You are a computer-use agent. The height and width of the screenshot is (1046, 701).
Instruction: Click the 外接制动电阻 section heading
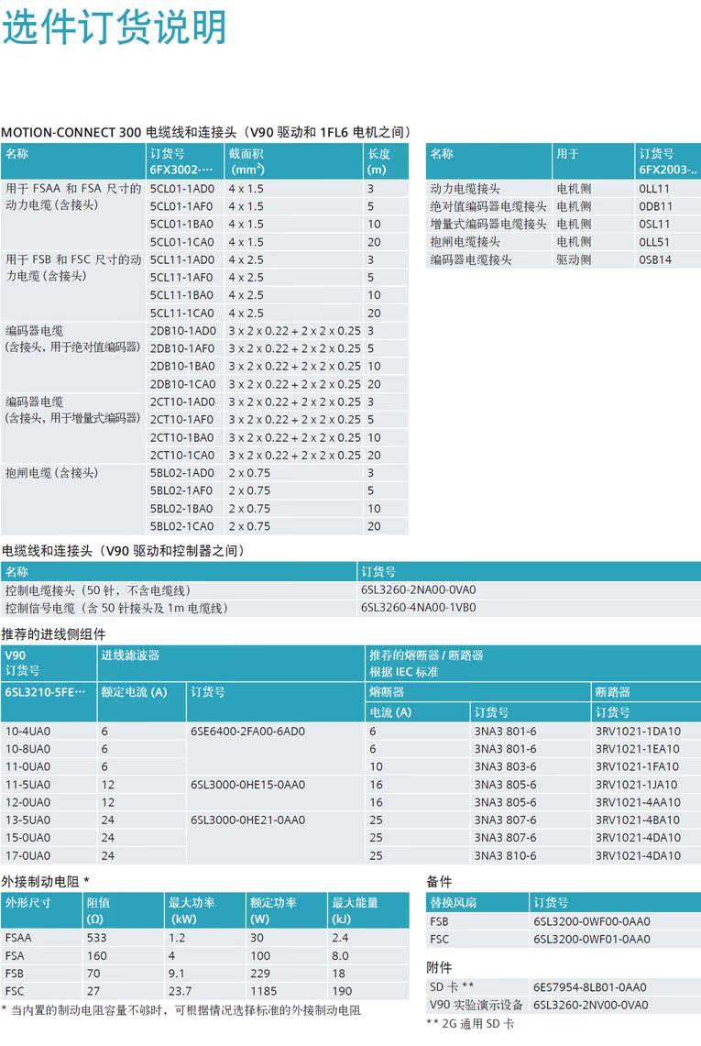45,881
